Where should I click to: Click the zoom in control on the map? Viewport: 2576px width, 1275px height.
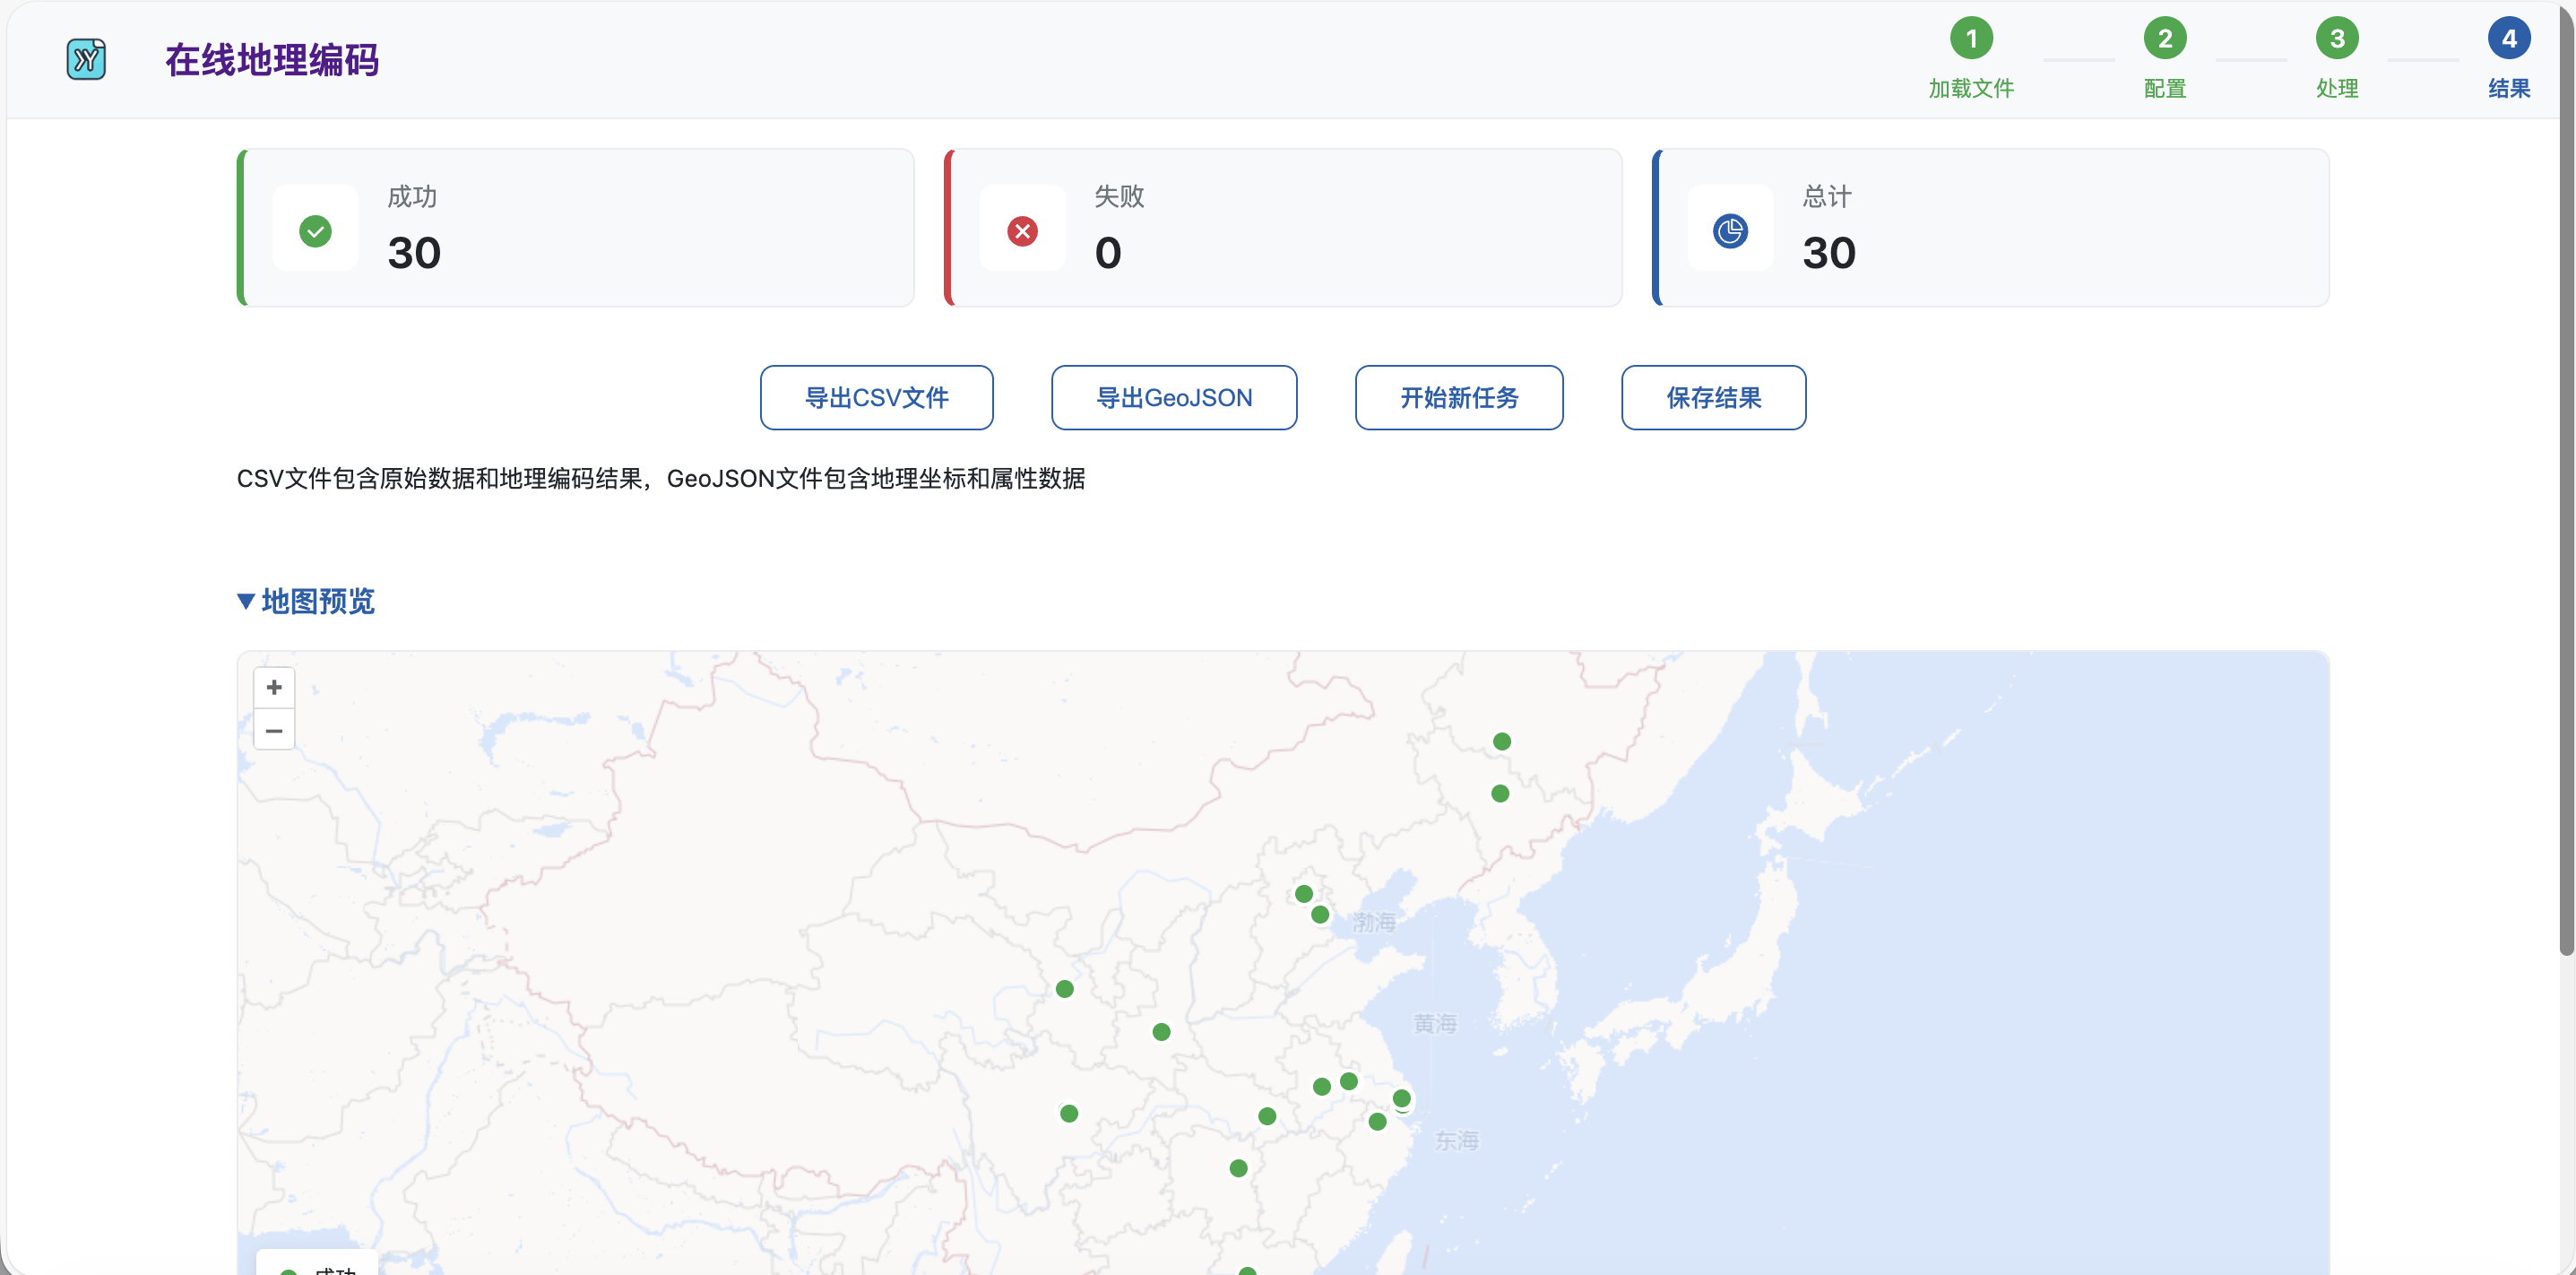pyautogui.click(x=274, y=687)
